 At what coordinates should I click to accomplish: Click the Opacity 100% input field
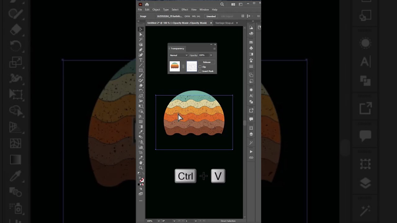tap(203, 55)
